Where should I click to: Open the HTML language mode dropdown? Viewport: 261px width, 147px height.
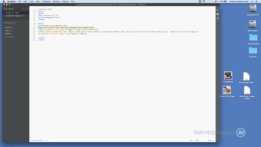coord(197,140)
